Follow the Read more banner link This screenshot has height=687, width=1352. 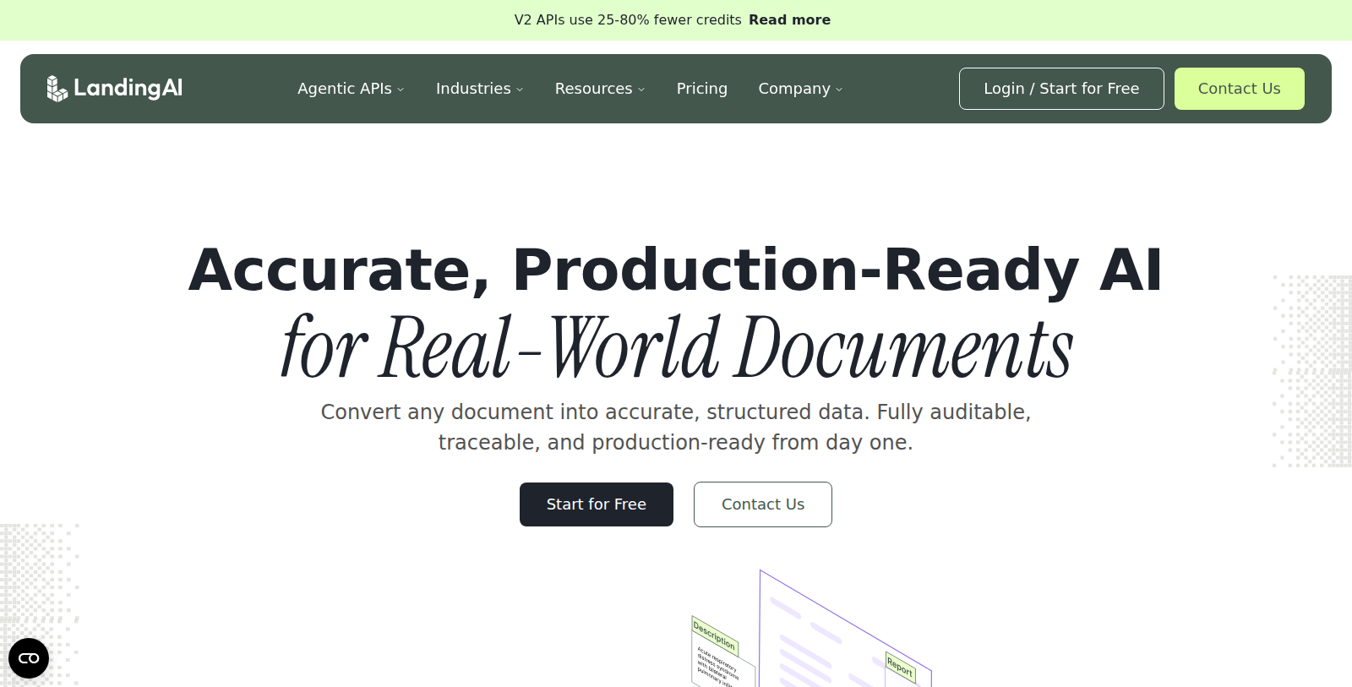[x=789, y=19]
